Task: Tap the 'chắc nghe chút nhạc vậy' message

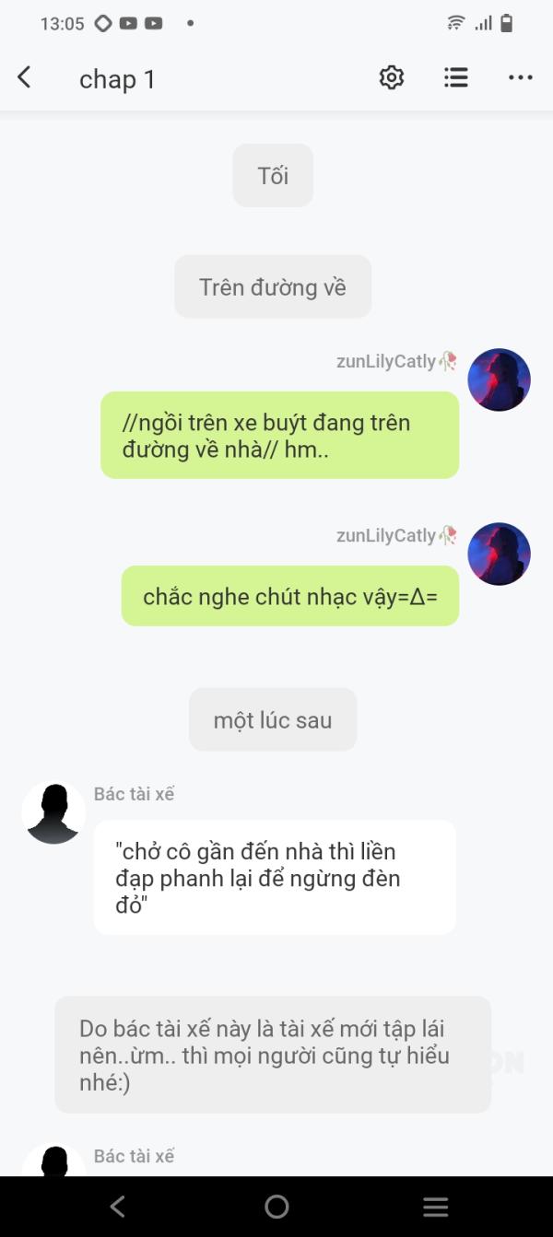Action: (290, 596)
